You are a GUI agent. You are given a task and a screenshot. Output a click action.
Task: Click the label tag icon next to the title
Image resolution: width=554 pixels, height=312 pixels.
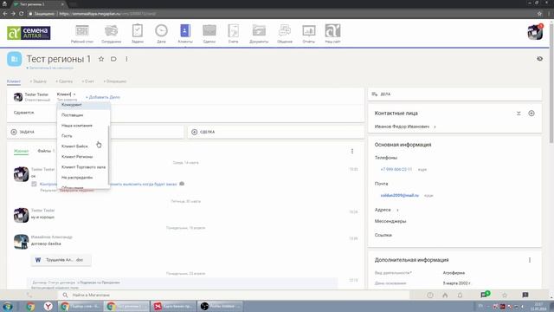[113, 59]
